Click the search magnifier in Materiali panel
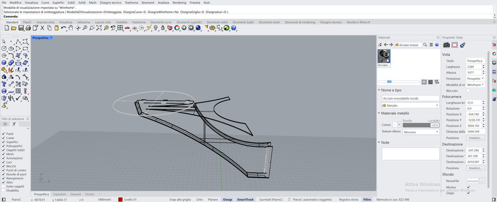The height and width of the screenshot is (202, 497). tap(425, 45)
